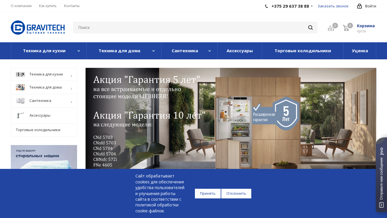Open the Контакты link
The height and width of the screenshot is (218, 387).
(72, 6)
